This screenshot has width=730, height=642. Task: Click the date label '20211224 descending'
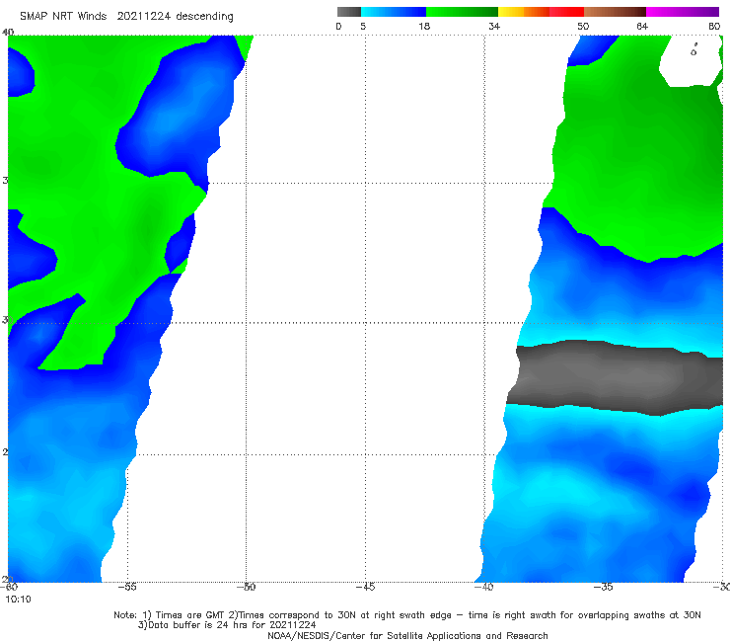(x=175, y=17)
